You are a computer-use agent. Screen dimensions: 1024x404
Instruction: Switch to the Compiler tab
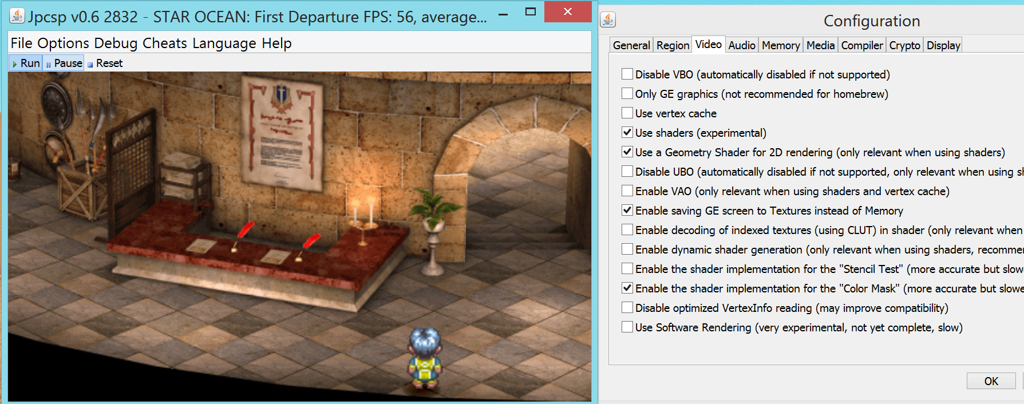coord(862,45)
